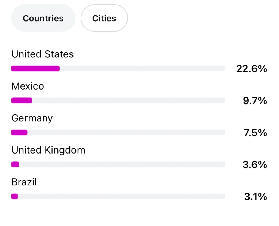Screen dimensions: 279x226
Task: Click the Brazil country label
Action: tap(24, 182)
